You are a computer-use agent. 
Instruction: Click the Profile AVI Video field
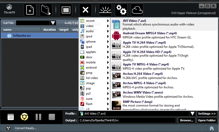point(134,114)
